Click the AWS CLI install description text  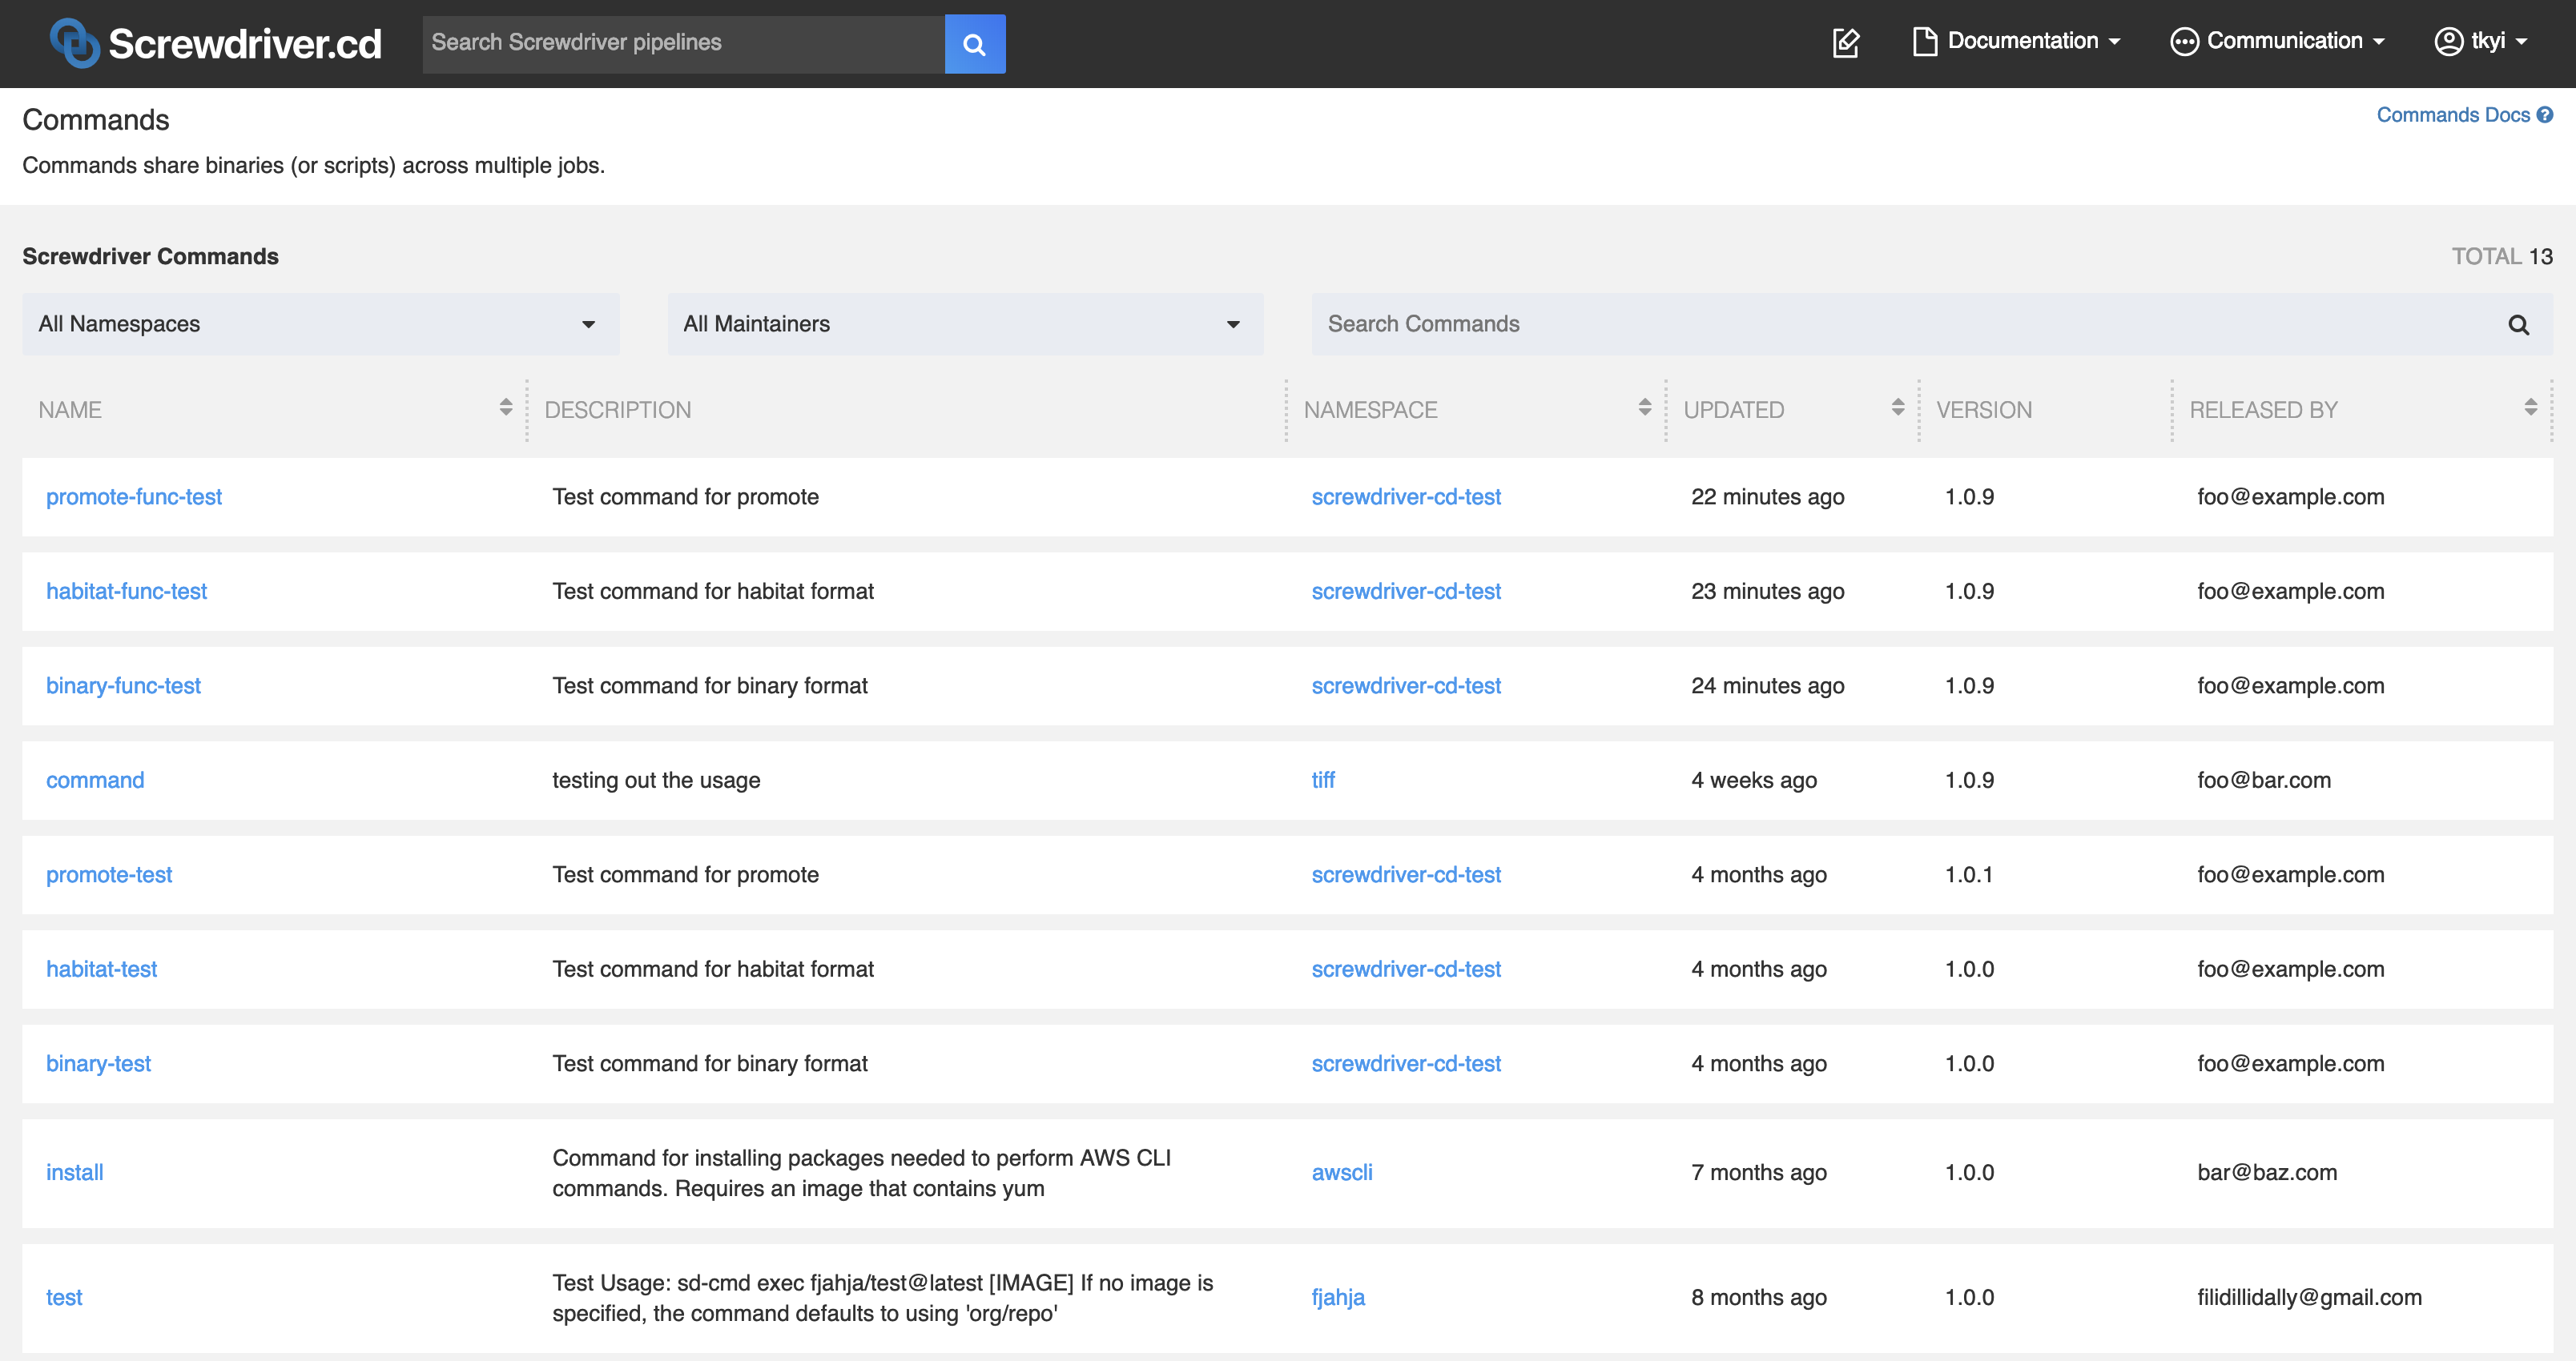[862, 1173]
